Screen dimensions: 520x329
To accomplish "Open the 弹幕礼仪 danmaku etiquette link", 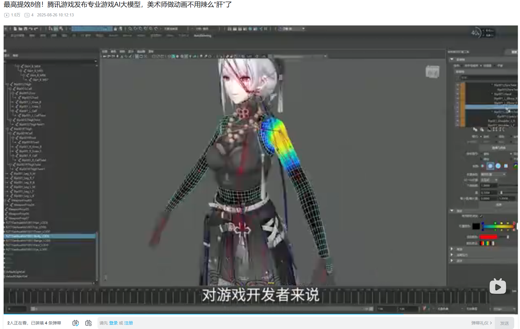I will (x=481, y=323).
